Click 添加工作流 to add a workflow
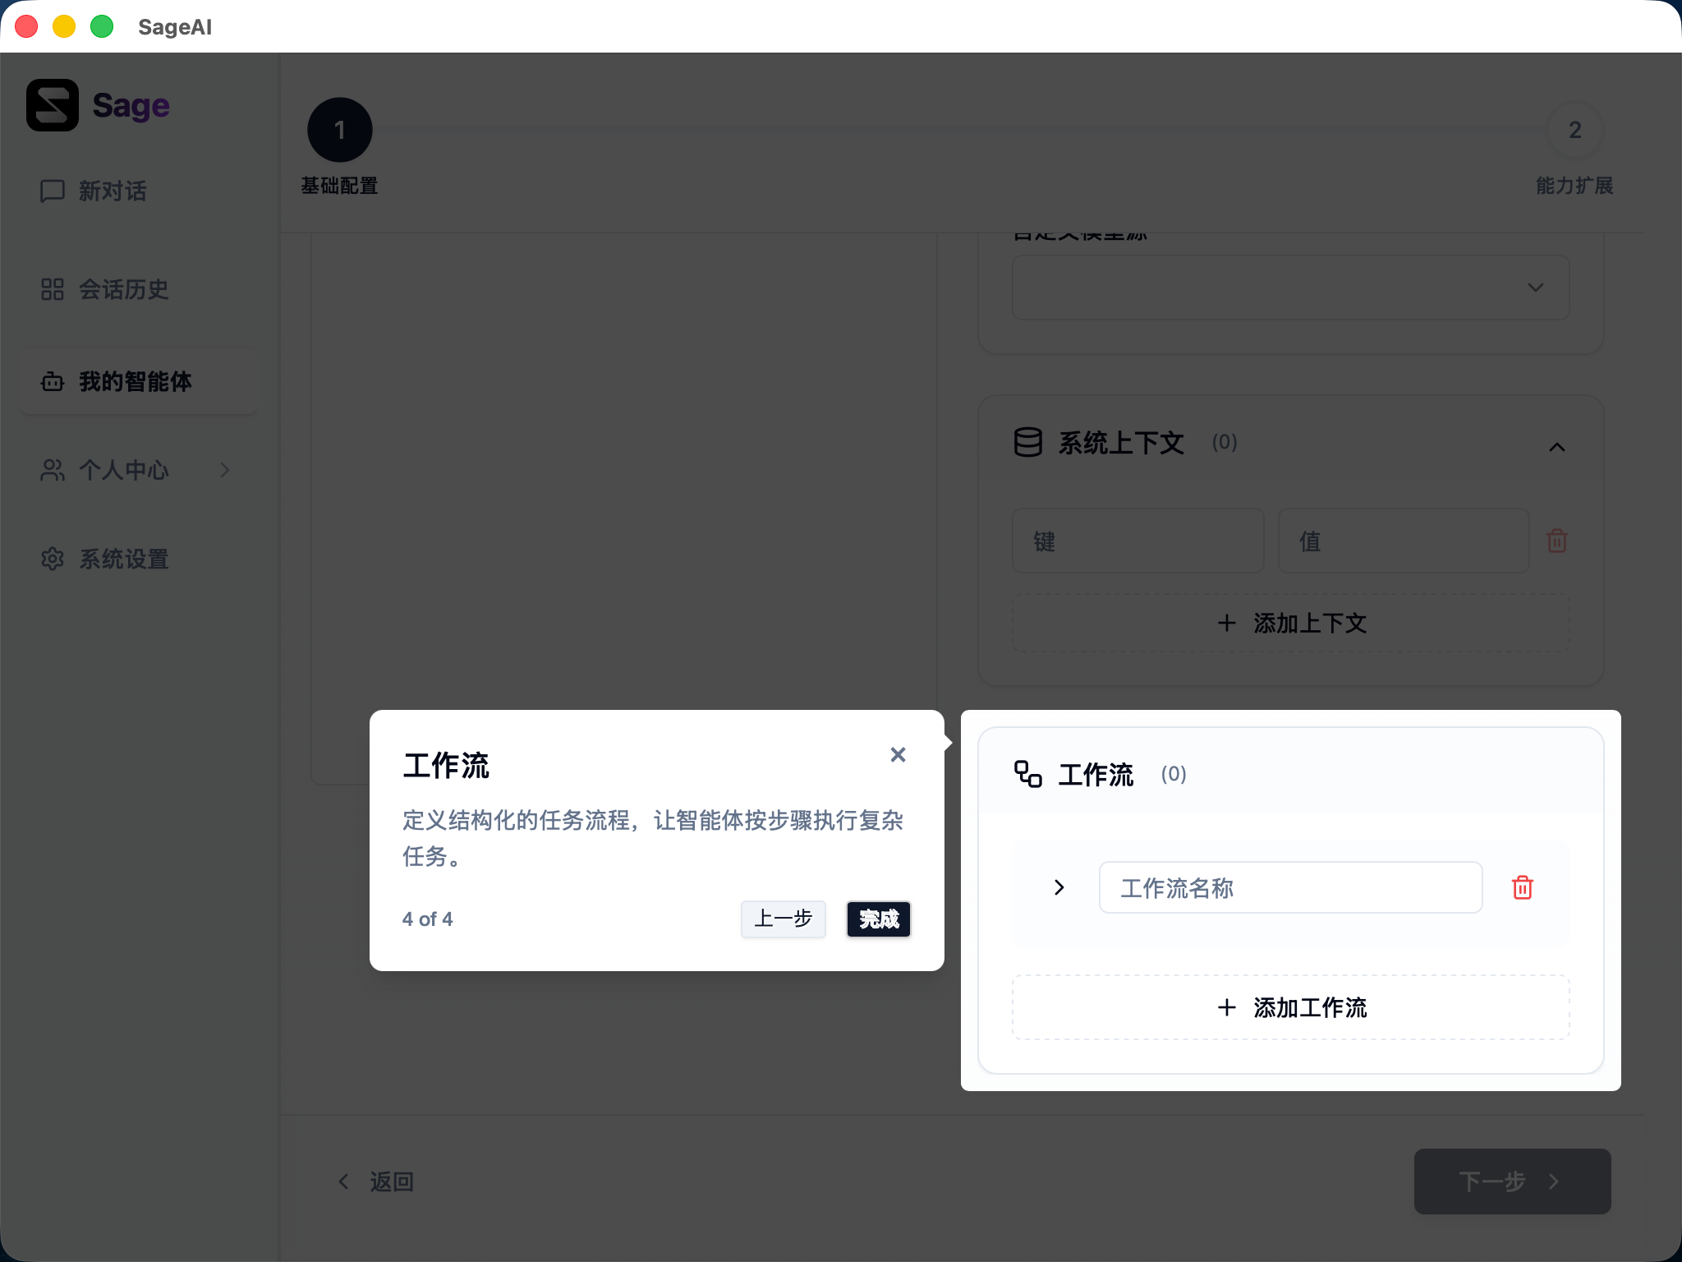 click(1289, 1007)
